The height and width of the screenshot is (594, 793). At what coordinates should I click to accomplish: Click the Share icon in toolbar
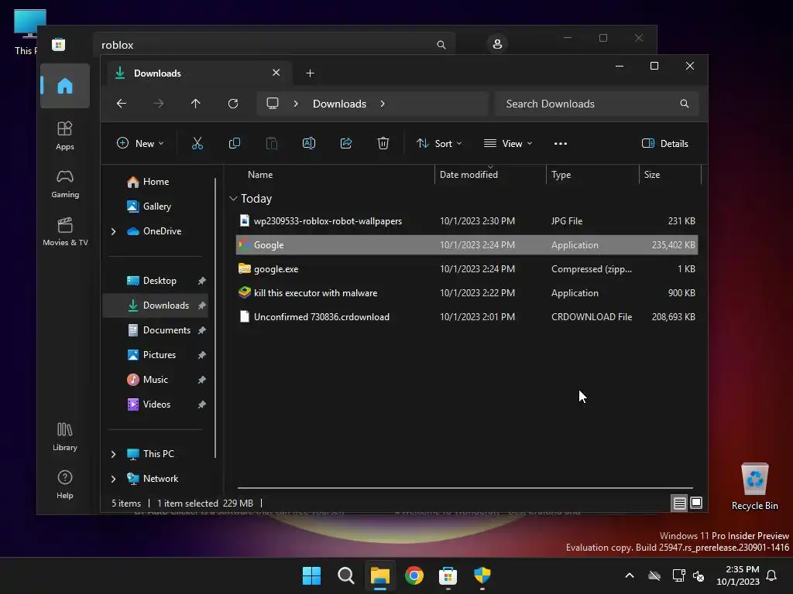[x=346, y=143]
